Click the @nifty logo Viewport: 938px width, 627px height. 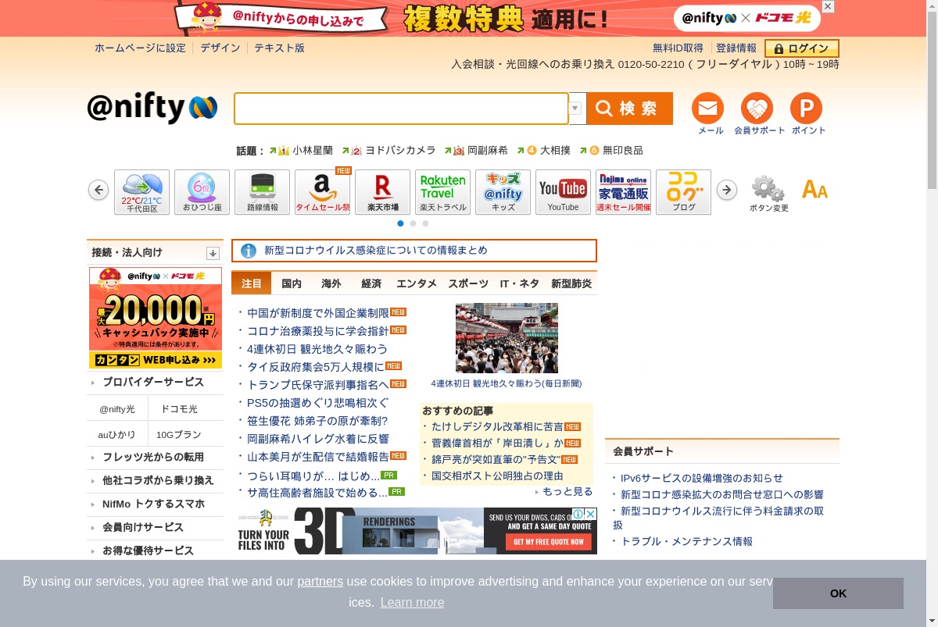point(152,108)
